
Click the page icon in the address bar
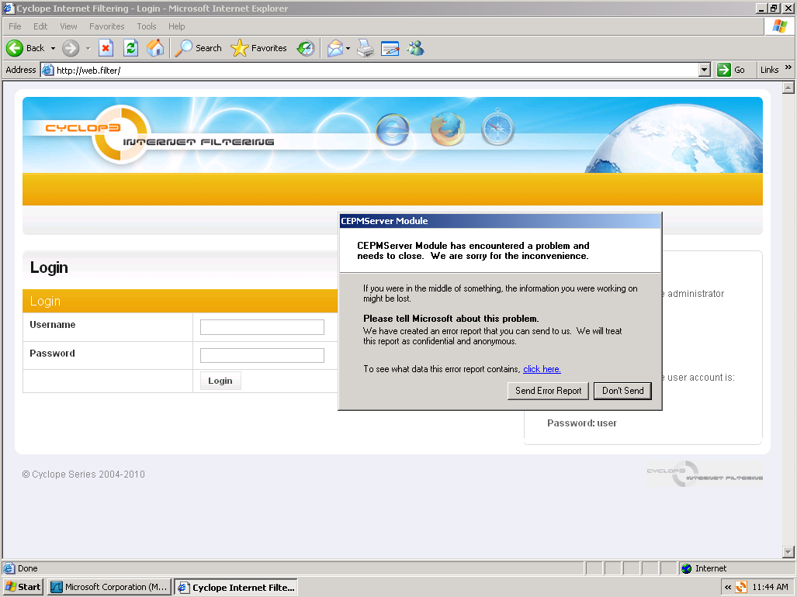pos(48,70)
